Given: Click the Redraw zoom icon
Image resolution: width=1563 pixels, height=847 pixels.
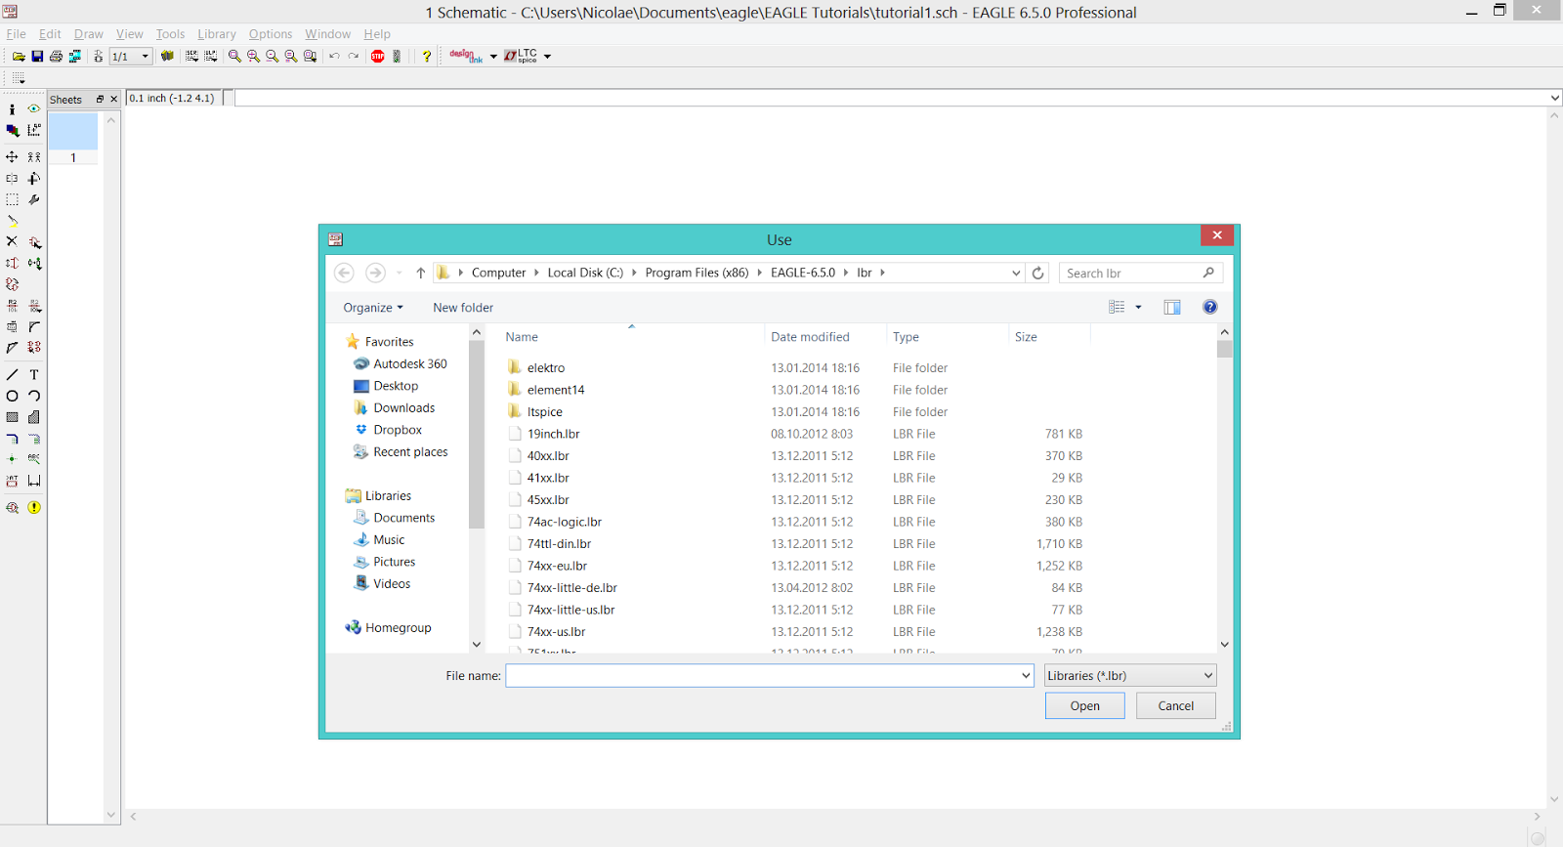Looking at the screenshot, I should pyautogui.click(x=291, y=57).
